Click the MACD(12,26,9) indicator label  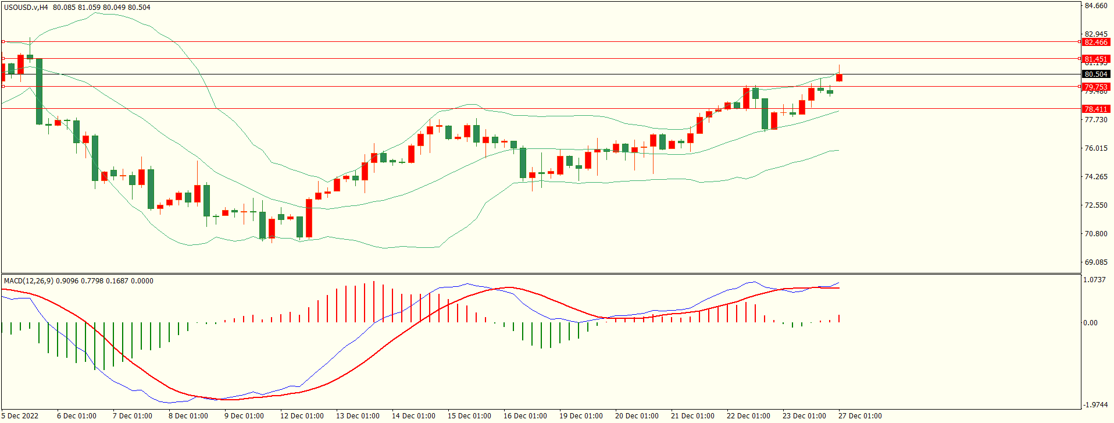click(28, 281)
